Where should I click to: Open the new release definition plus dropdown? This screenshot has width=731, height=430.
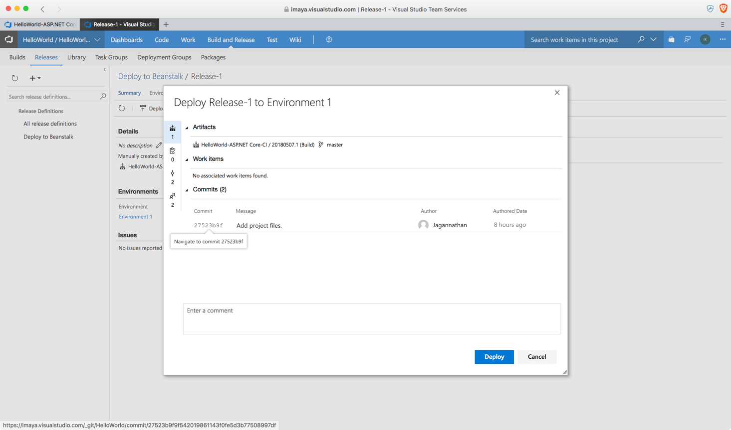click(35, 78)
